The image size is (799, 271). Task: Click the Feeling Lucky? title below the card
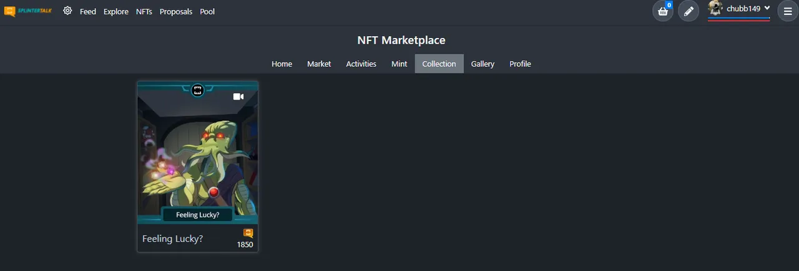tap(173, 239)
